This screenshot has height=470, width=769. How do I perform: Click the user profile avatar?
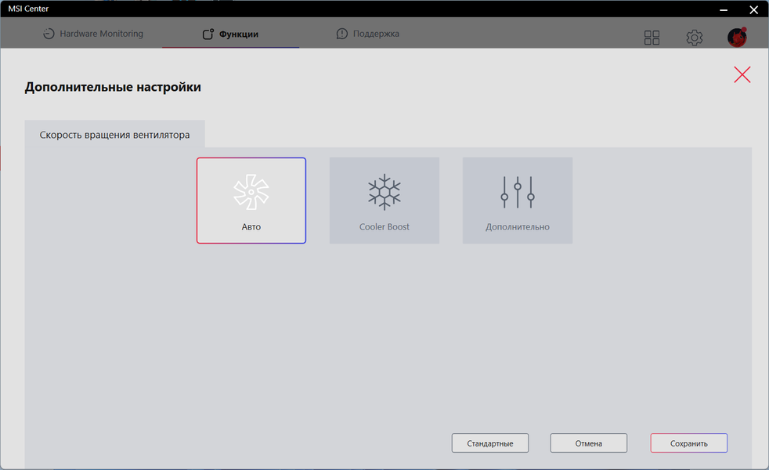coord(737,38)
